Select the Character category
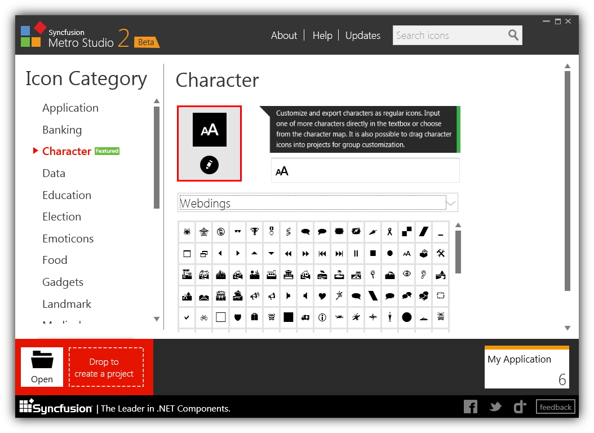 coord(67,151)
